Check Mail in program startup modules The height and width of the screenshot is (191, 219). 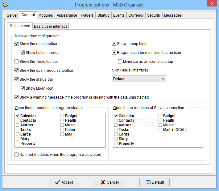62,134
